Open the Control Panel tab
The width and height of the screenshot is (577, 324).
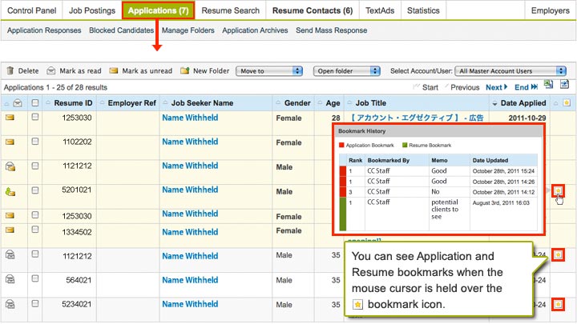click(x=31, y=10)
